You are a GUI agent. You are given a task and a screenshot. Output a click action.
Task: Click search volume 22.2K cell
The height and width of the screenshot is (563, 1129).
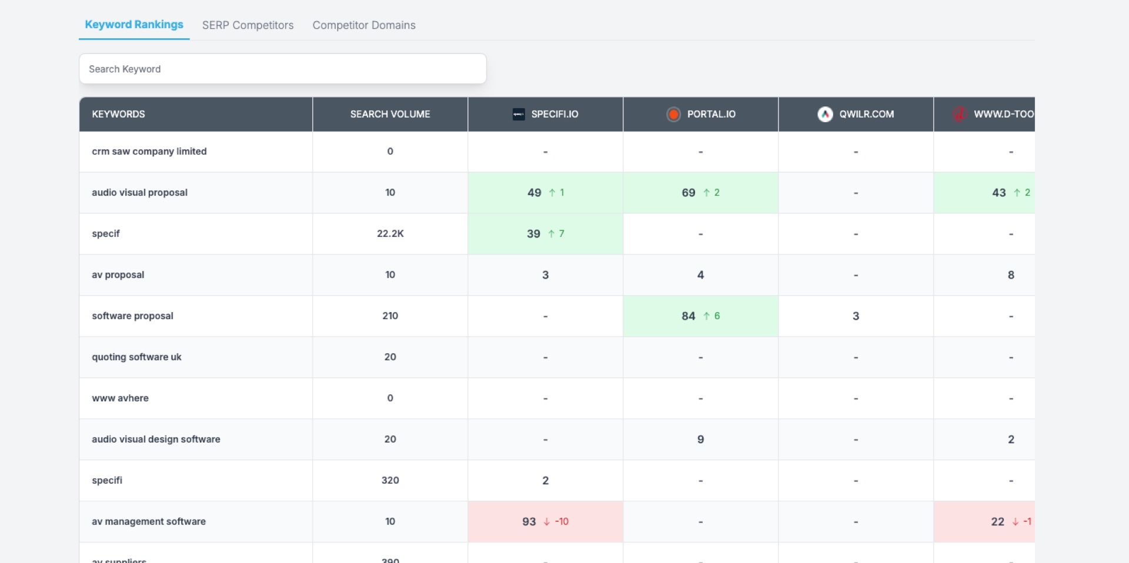[x=390, y=233]
